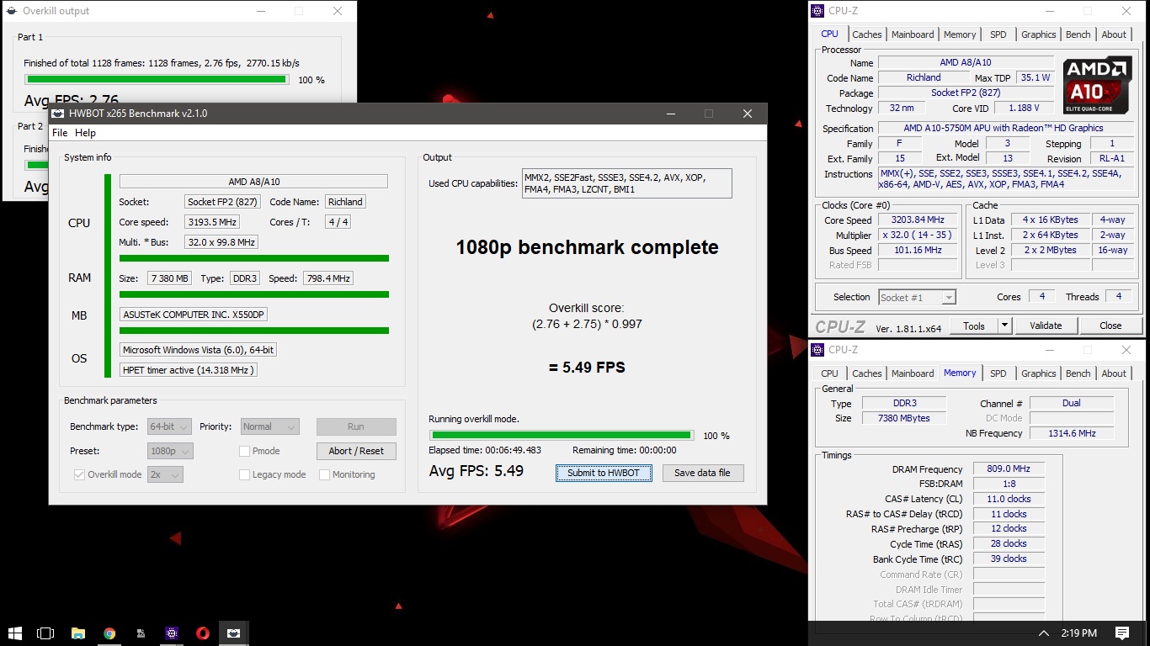Switch to CPU tab in lower CPU-Z window
This screenshot has width=1150, height=646.
click(x=830, y=373)
